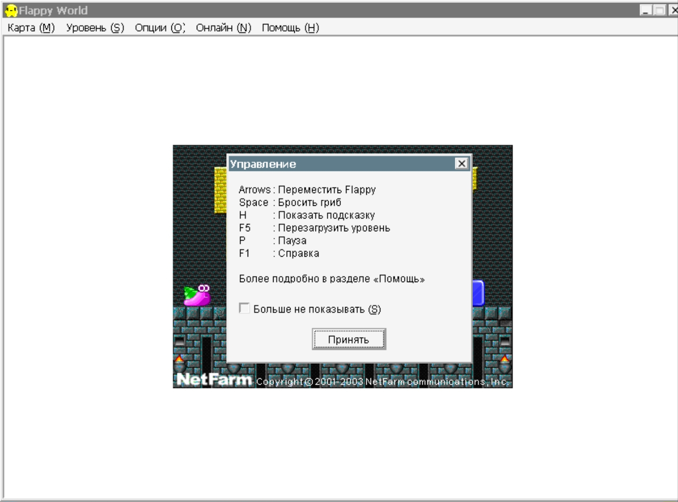
Task: Close the Управление dialog
Action: click(x=461, y=163)
